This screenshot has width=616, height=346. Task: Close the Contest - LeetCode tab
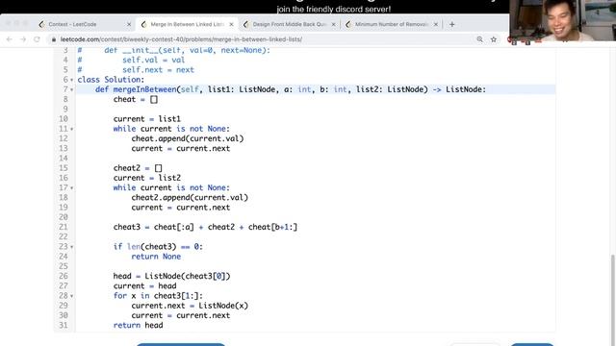(x=129, y=24)
